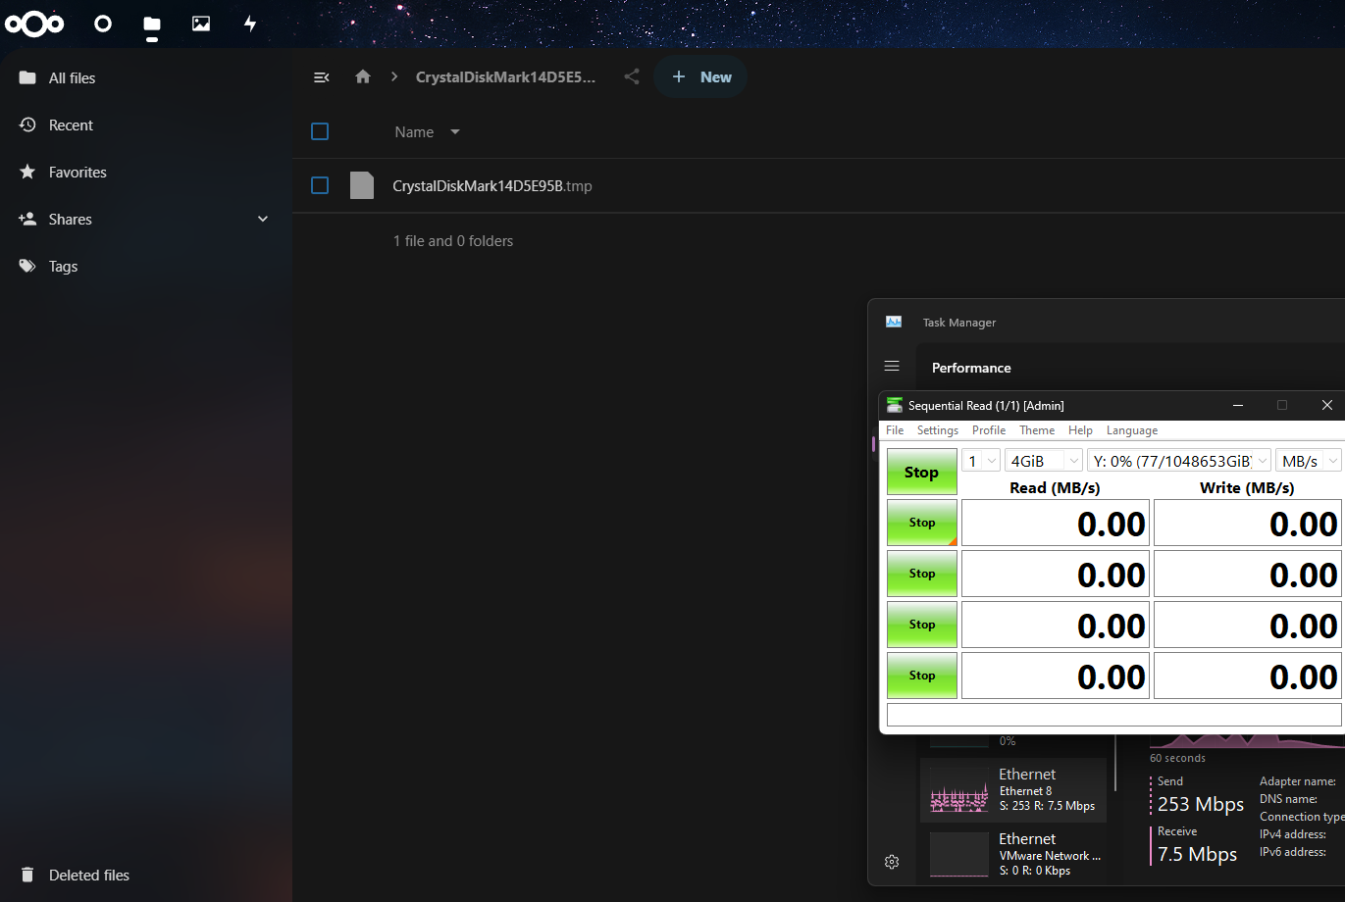Click the empty comment field in CrystalDiskMark
The height and width of the screenshot is (902, 1345).
pyautogui.click(x=1113, y=715)
